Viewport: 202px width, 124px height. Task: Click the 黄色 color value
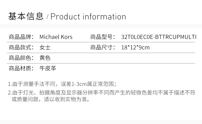click(45, 58)
